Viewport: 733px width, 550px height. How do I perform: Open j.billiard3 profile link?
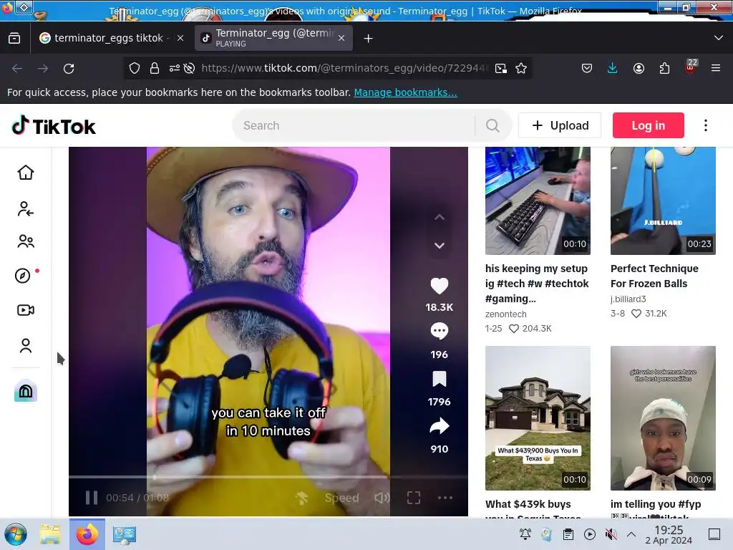628,299
